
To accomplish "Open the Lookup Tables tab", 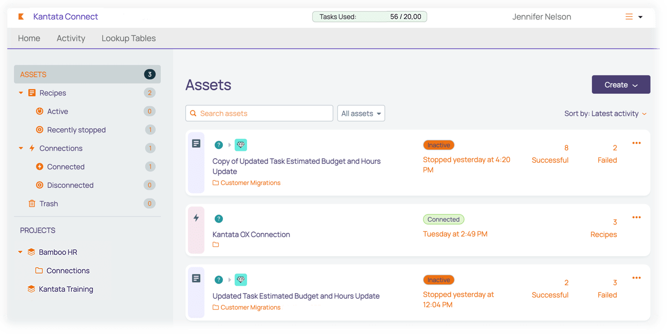I will point(128,38).
